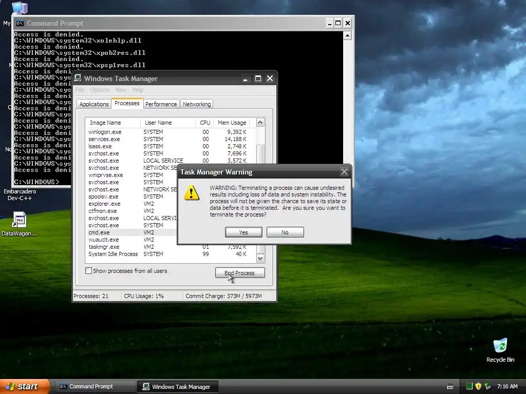
Task: Select the services.exe process row
Action: pos(171,139)
